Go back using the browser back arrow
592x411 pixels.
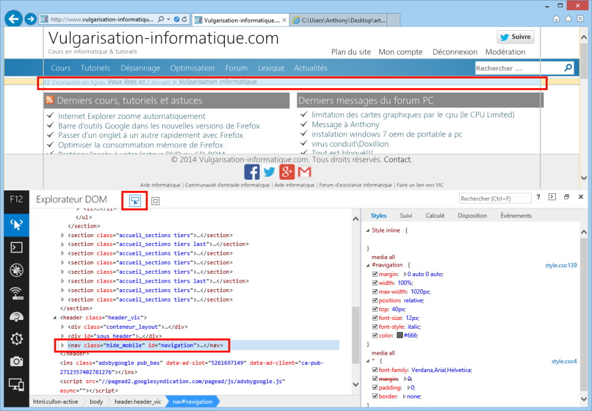[x=14, y=19]
